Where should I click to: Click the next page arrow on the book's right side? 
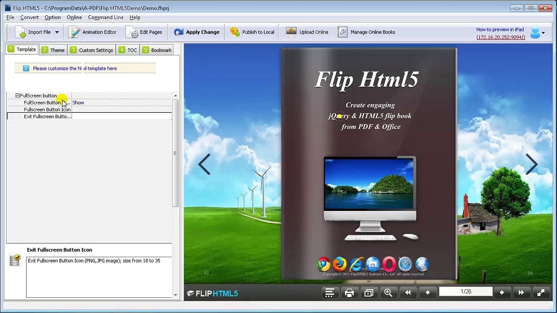click(532, 164)
